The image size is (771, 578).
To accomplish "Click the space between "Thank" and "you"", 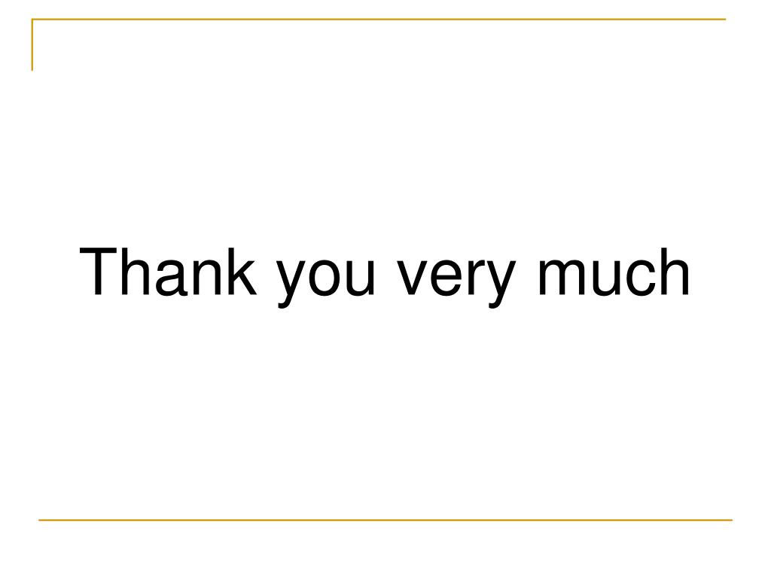I will pyautogui.click(x=267, y=278).
